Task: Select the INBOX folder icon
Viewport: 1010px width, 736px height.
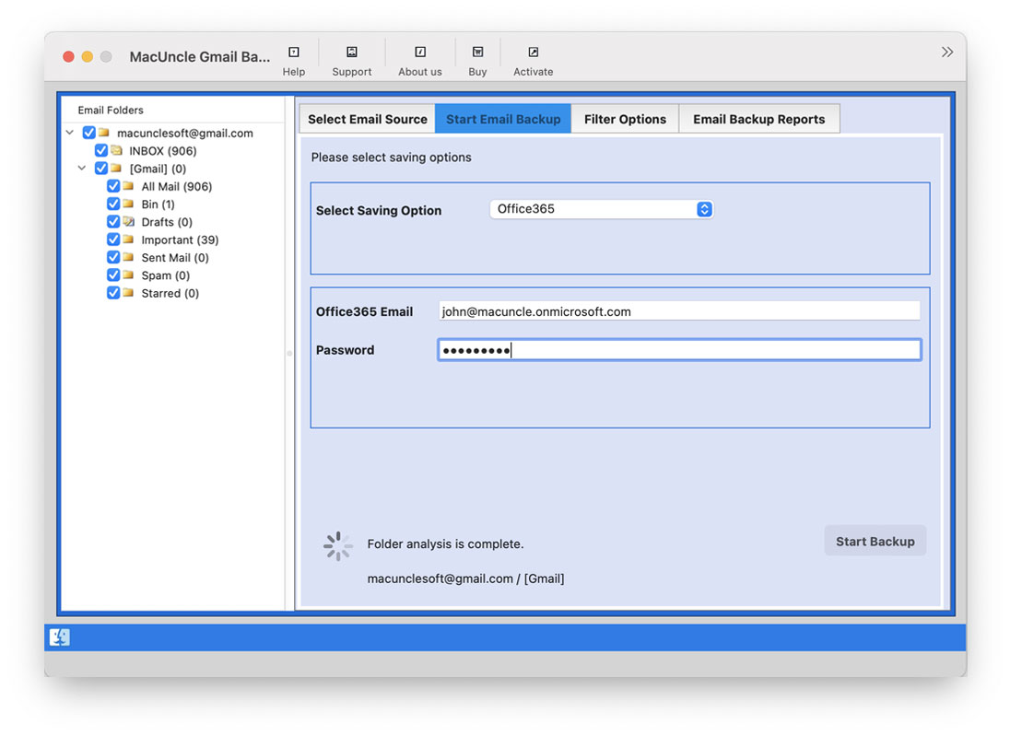Action: click(118, 150)
